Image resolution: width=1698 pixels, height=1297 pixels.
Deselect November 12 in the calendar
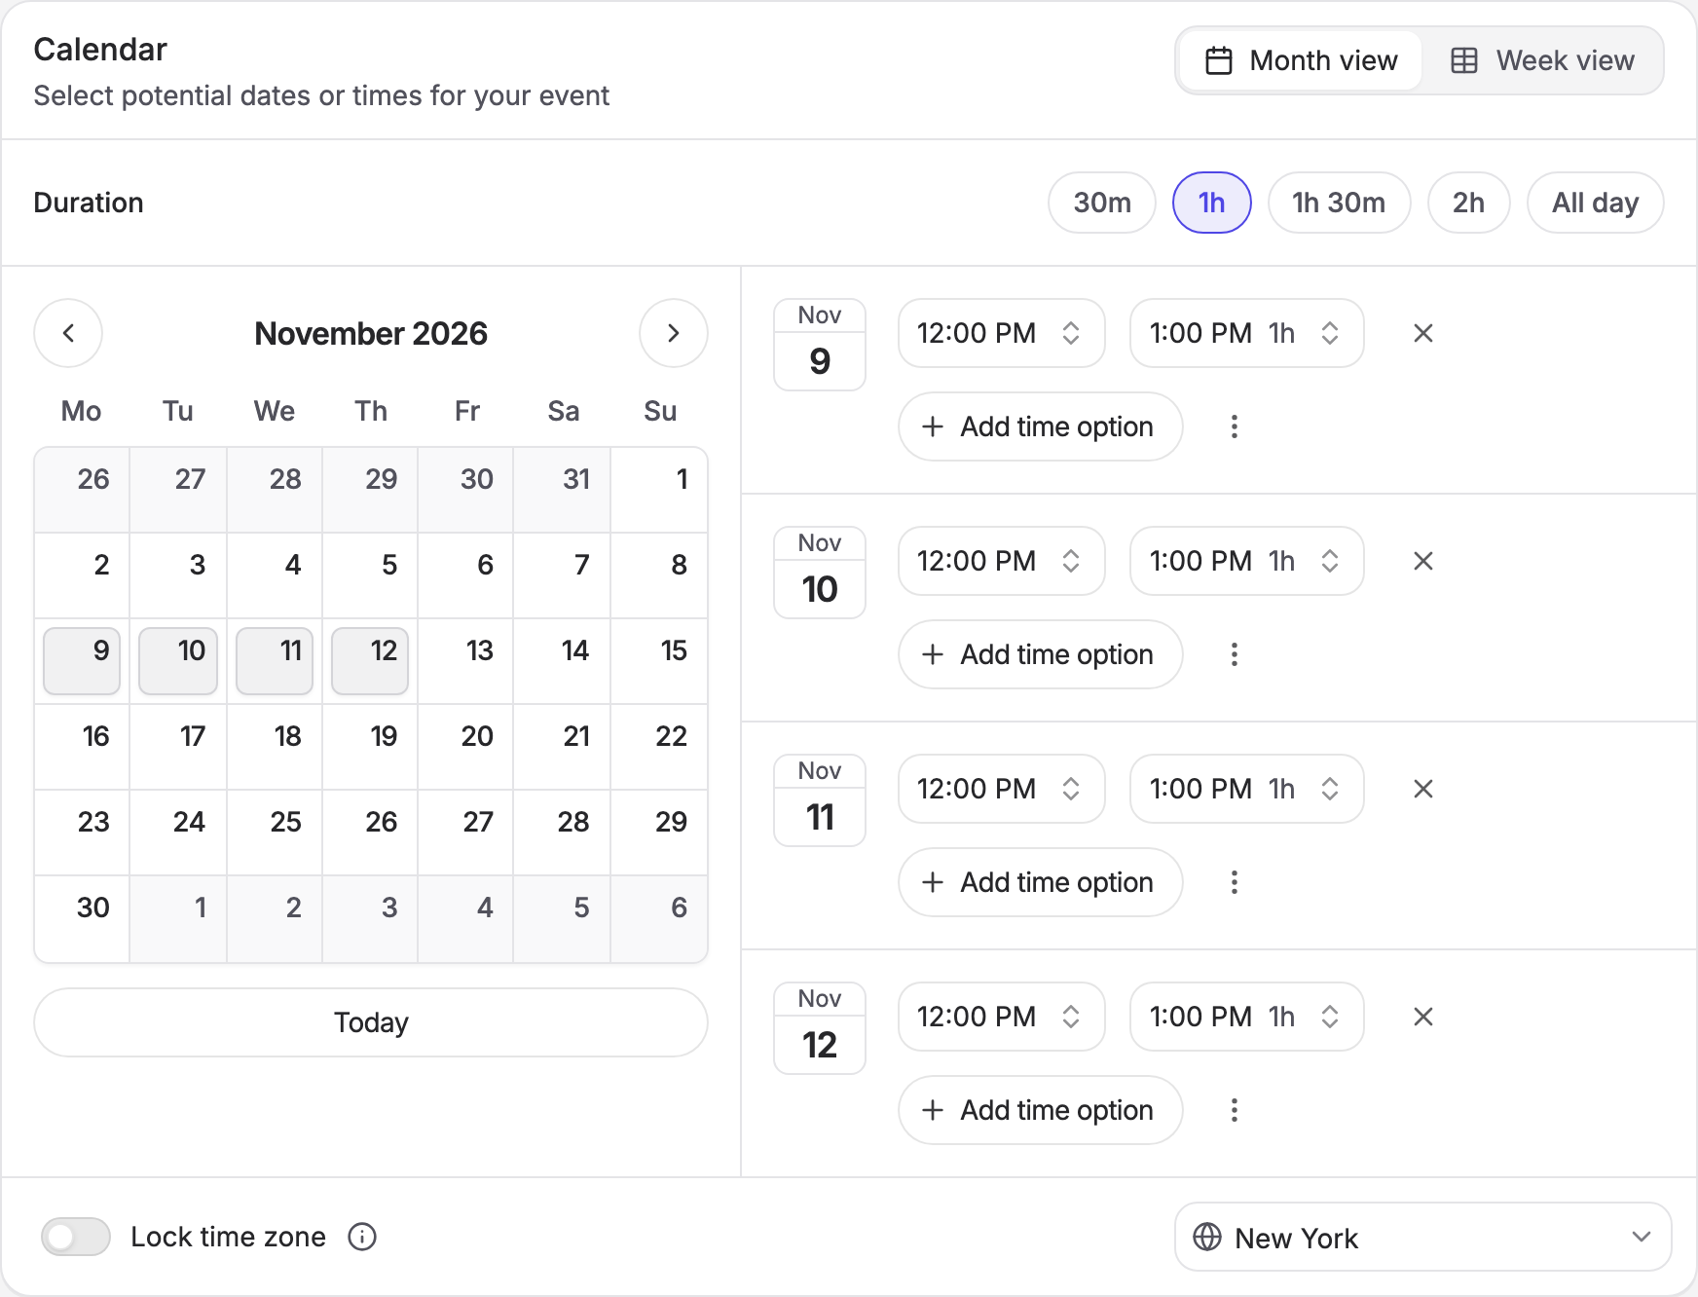click(x=370, y=661)
